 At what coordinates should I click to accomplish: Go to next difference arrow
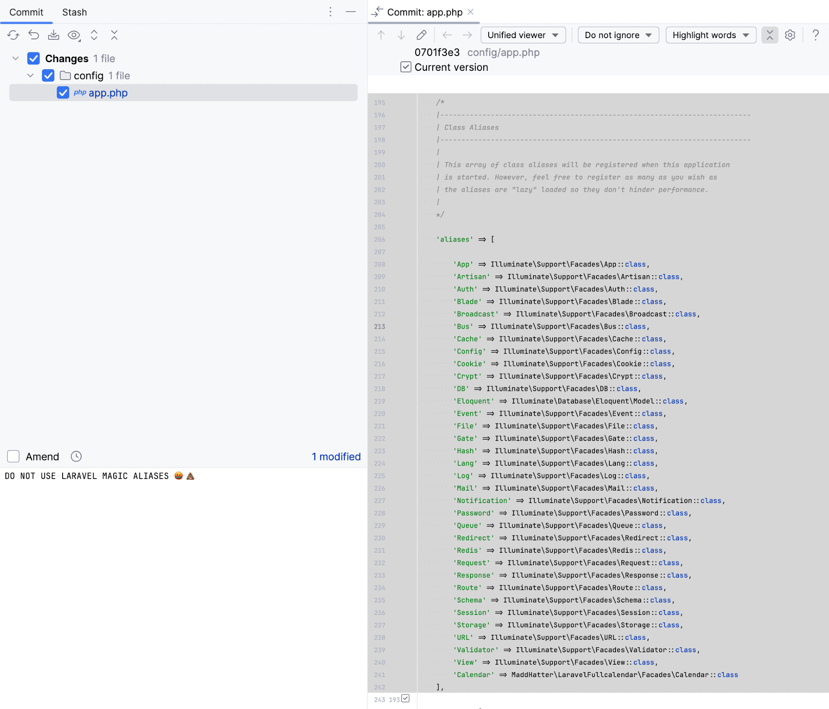(x=401, y=35)
